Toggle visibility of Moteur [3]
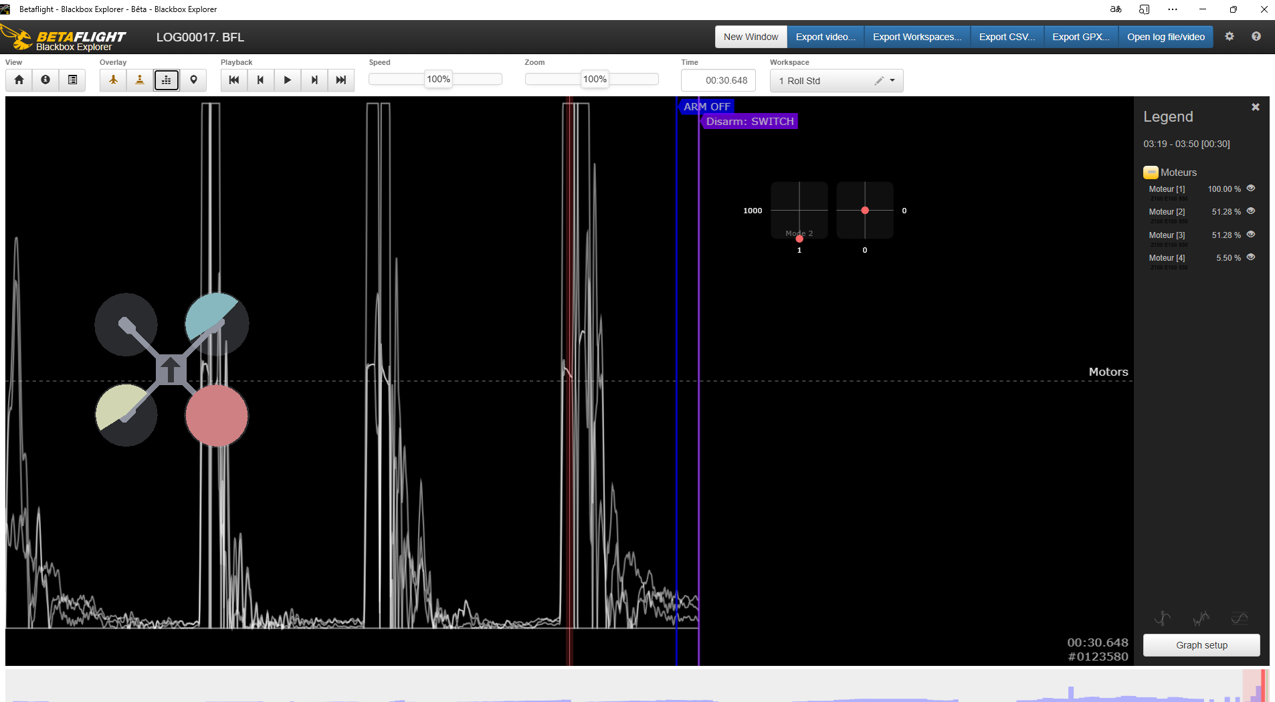 pyautogui.click(x=1250, y=235)
